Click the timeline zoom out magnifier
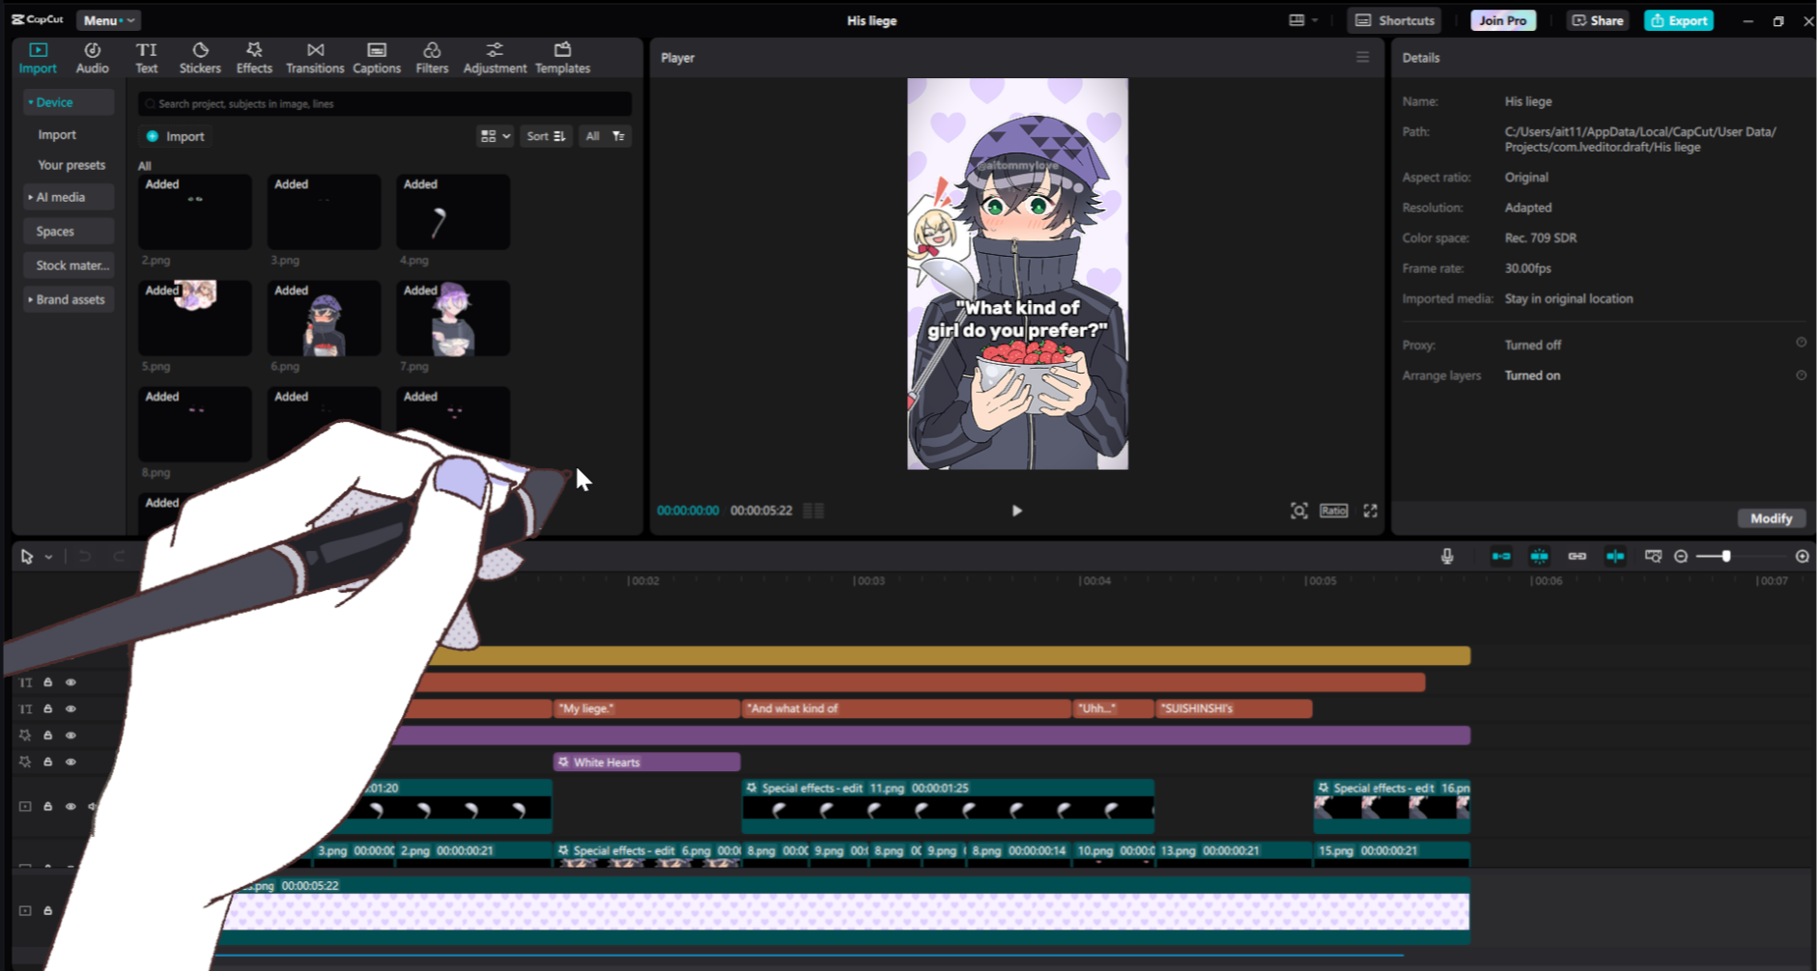Screen dimensions: 1817x971 coord(1681,556)
